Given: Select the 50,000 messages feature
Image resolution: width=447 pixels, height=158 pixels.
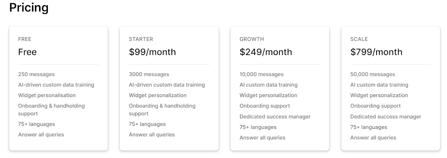Looking at the screenshot, I should tap(372, 74).
